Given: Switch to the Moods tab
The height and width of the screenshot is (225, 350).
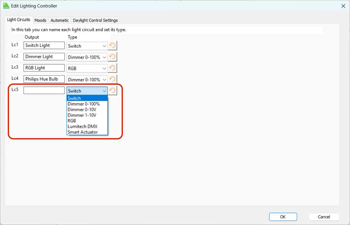Looking at the screenshot, I should tap(40, 20).
